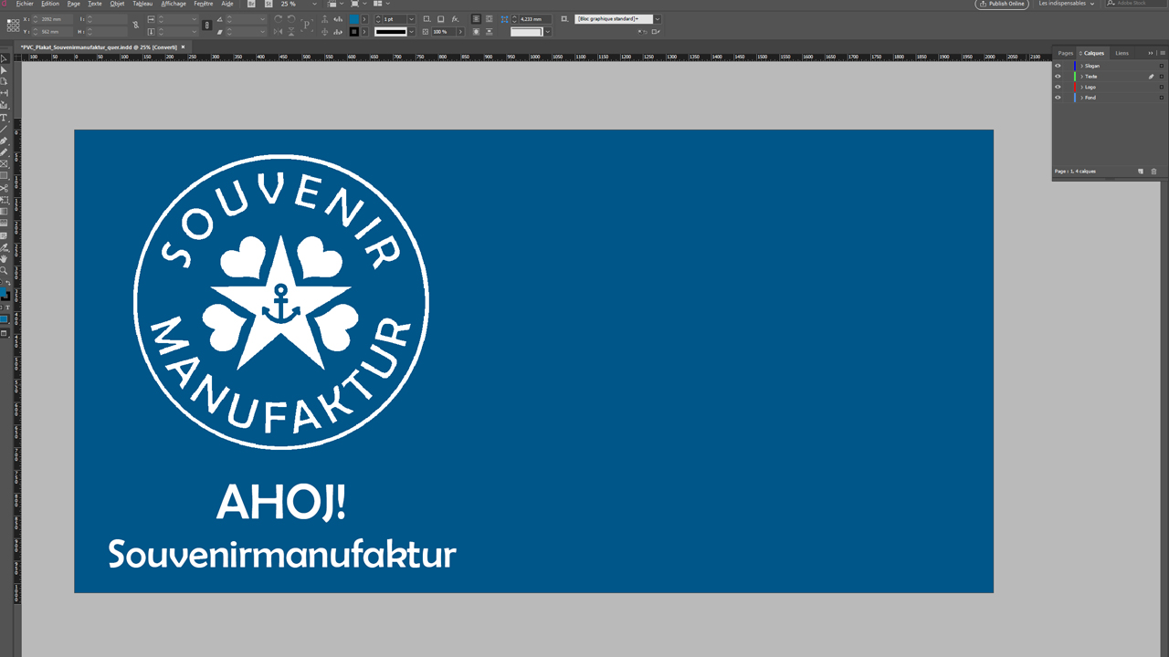Open the Edition menu
The image size is (1169, 657).
point(50,4)
